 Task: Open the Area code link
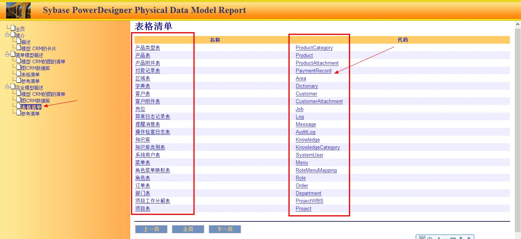pos(301,79)
